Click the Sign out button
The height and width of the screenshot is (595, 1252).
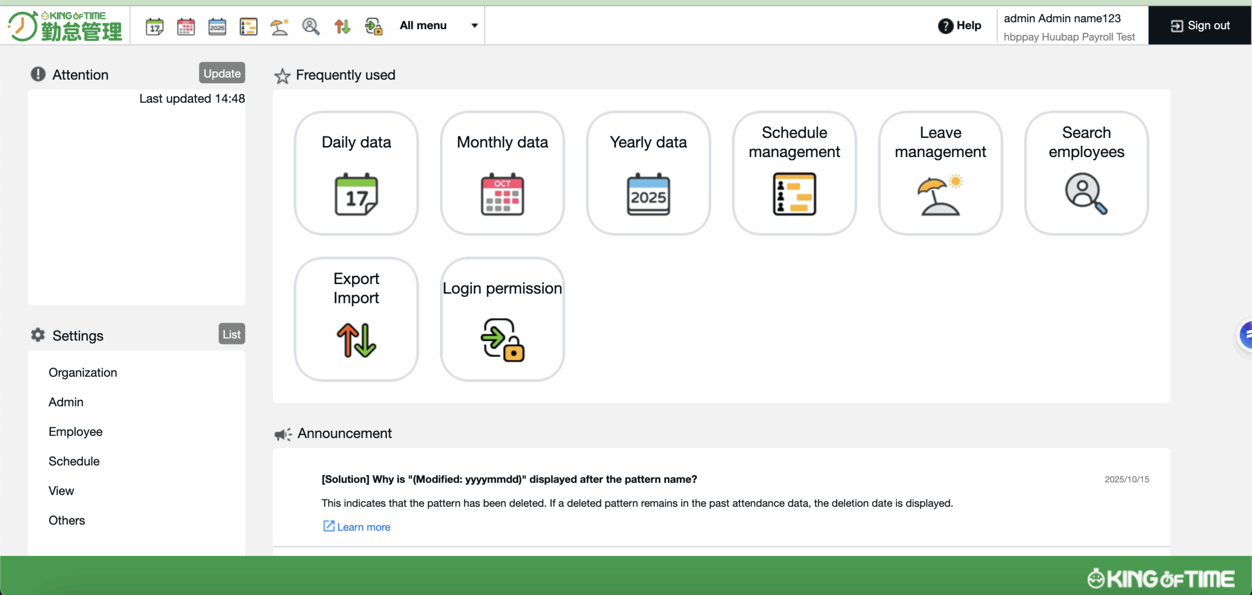(1200, 25)
